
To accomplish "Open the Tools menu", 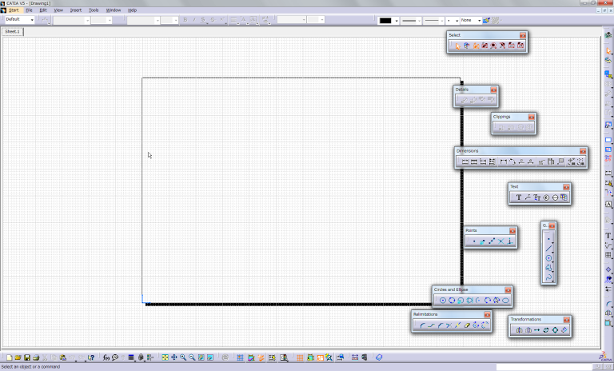I will click(94, 10).
